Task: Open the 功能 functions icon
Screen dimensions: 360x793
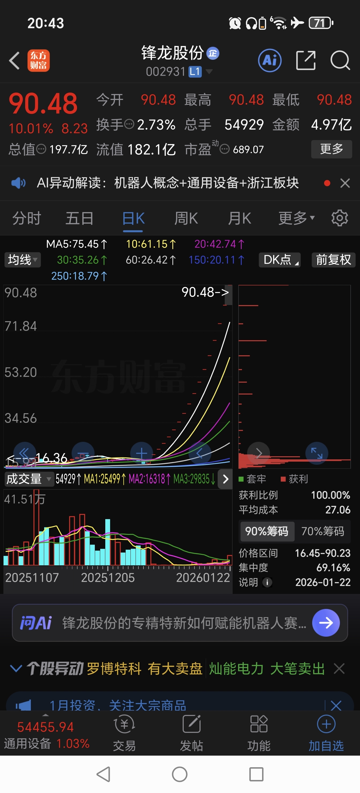Action: pyautogui.click(x=259, y=733)
